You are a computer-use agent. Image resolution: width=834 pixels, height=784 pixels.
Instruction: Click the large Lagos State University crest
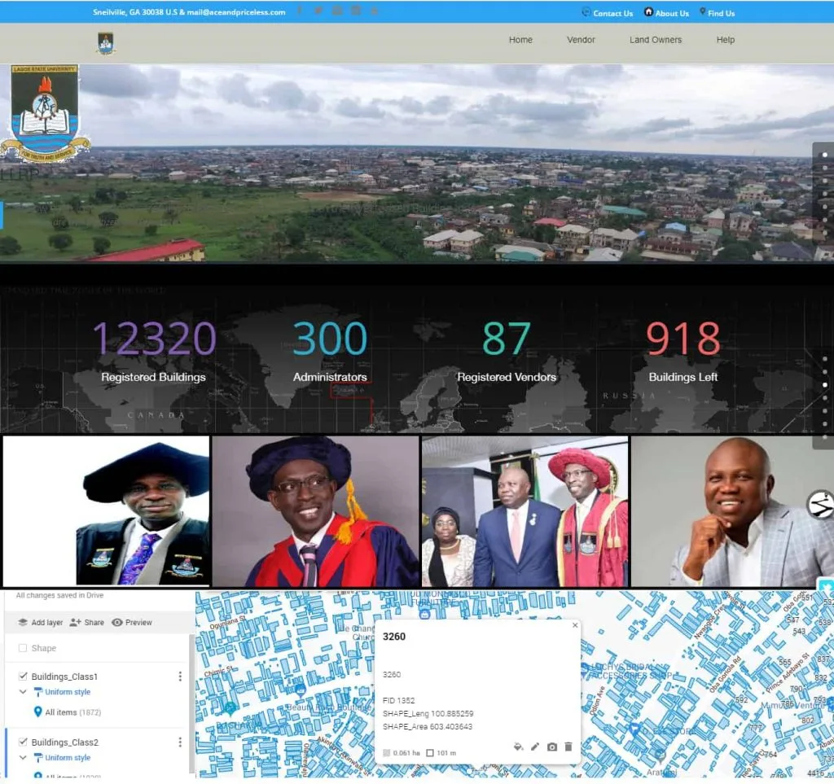pyautogui.click(x=45, y=114)
